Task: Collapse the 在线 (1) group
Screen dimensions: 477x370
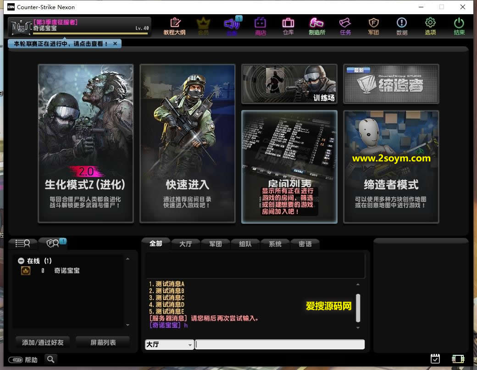Action: (x=21, y=261)
